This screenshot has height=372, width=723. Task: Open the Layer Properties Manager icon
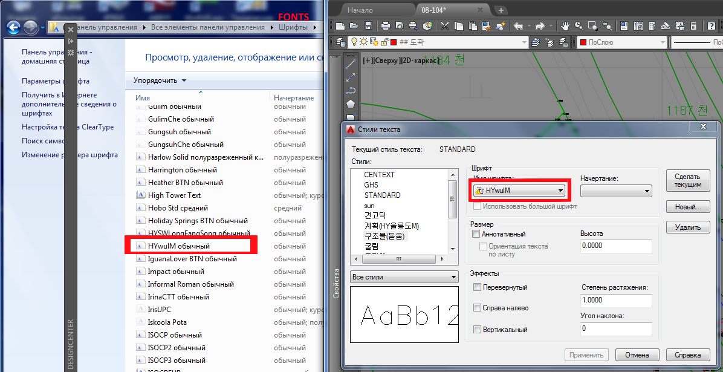coord(341,42)
